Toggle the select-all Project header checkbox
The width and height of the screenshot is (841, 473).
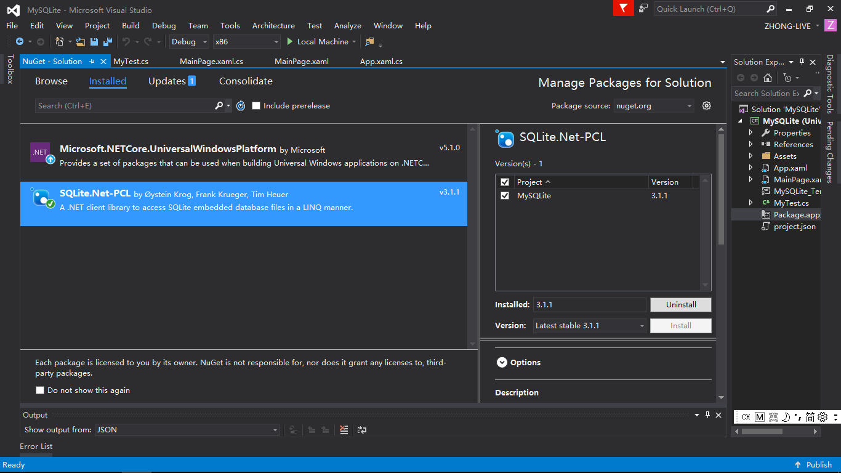coord(505,182)
